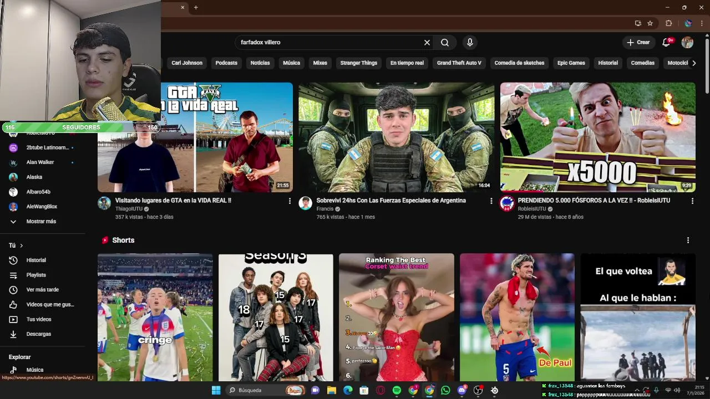The width and height of the screenshot is (710, 399).
Task: Open the Corset waist trend Short
Action: click(x=397, y=317)
